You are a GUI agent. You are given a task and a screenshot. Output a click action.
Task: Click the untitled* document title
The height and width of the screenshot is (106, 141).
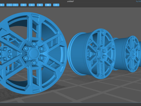click(70, 1)
